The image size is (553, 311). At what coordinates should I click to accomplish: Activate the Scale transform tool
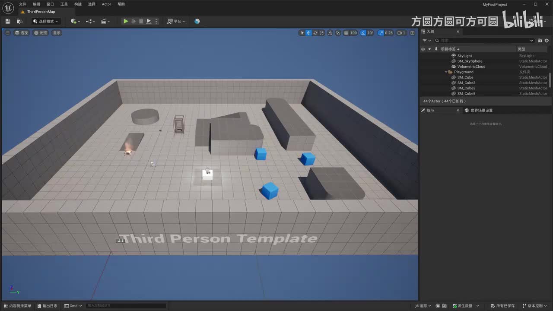pos(322,33)
